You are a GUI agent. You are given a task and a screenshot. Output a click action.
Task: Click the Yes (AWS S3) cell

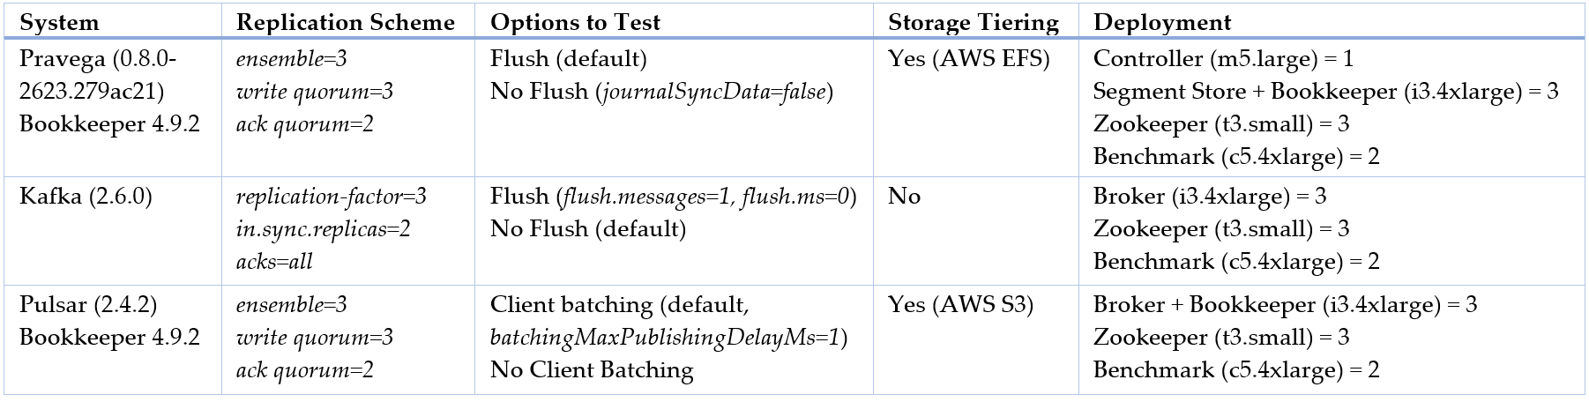tap(961, 305)
